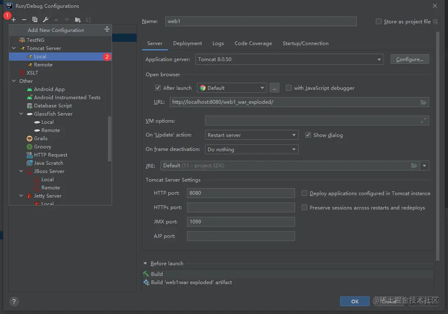Screen dimensions: 448x314
Task: Click the browser ellipsis button
Action: (274, 88)
